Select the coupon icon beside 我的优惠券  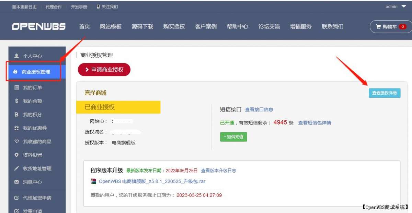[x=17, y=128]
